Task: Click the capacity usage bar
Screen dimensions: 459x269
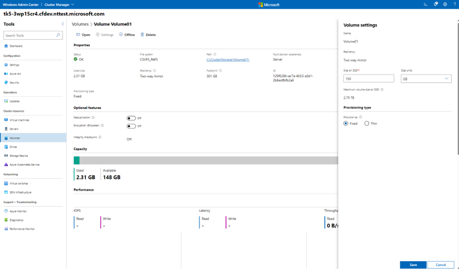Action: 206,160
